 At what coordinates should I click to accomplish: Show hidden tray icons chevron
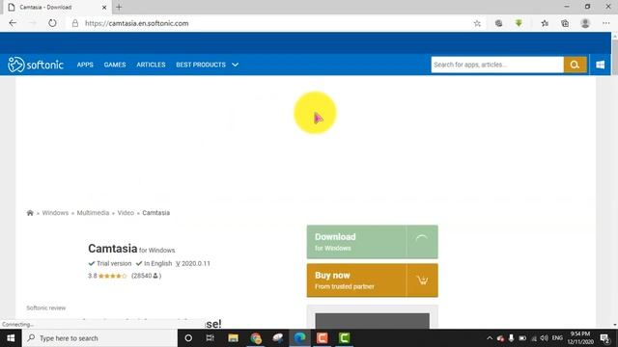tap(490, 338)
